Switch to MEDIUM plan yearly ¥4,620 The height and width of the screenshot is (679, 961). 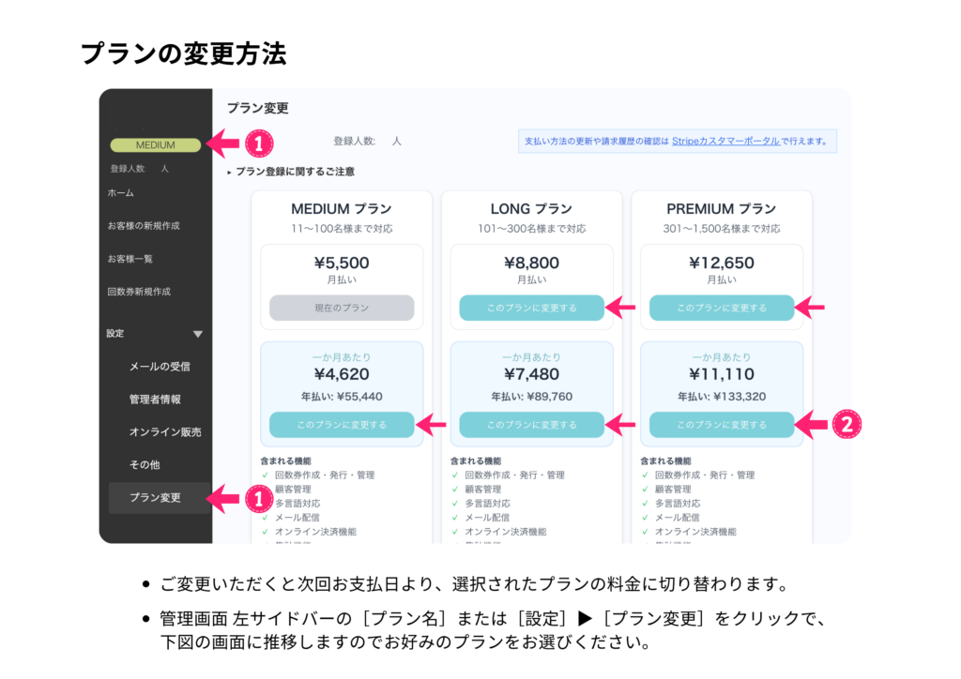point(342,425)
